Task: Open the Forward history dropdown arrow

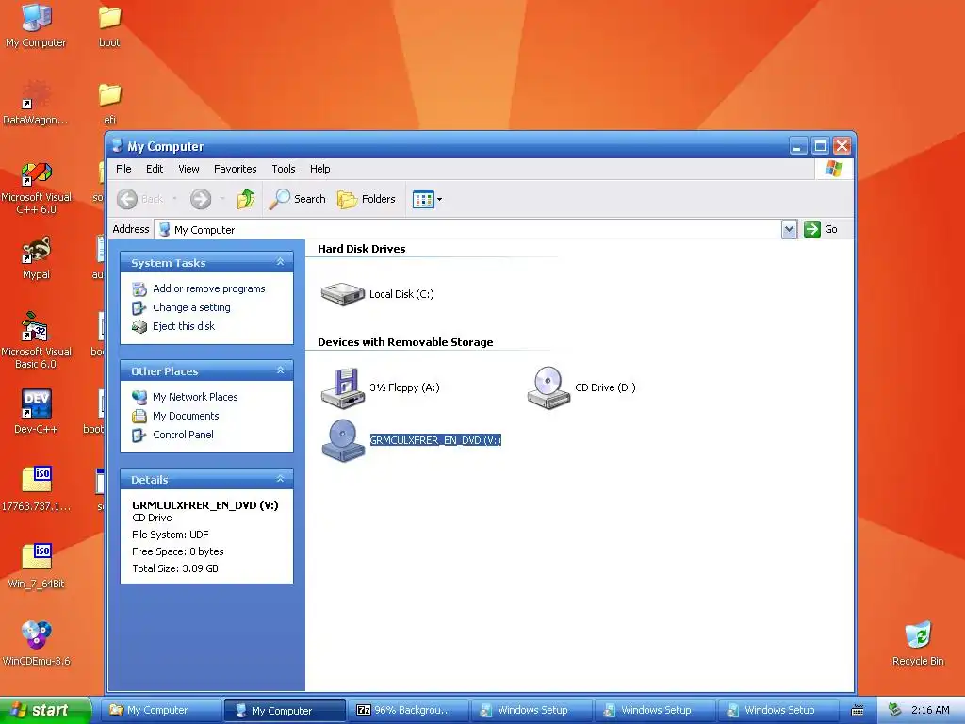Action: pos(222,199)
